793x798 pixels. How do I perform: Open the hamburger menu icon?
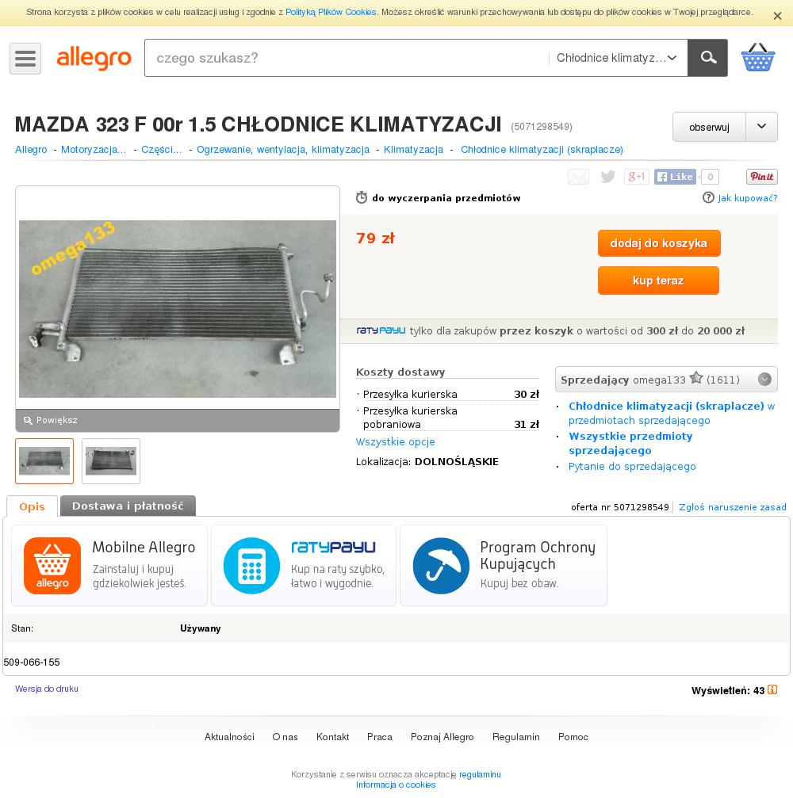pyautogui.click(x=25, y=59)
